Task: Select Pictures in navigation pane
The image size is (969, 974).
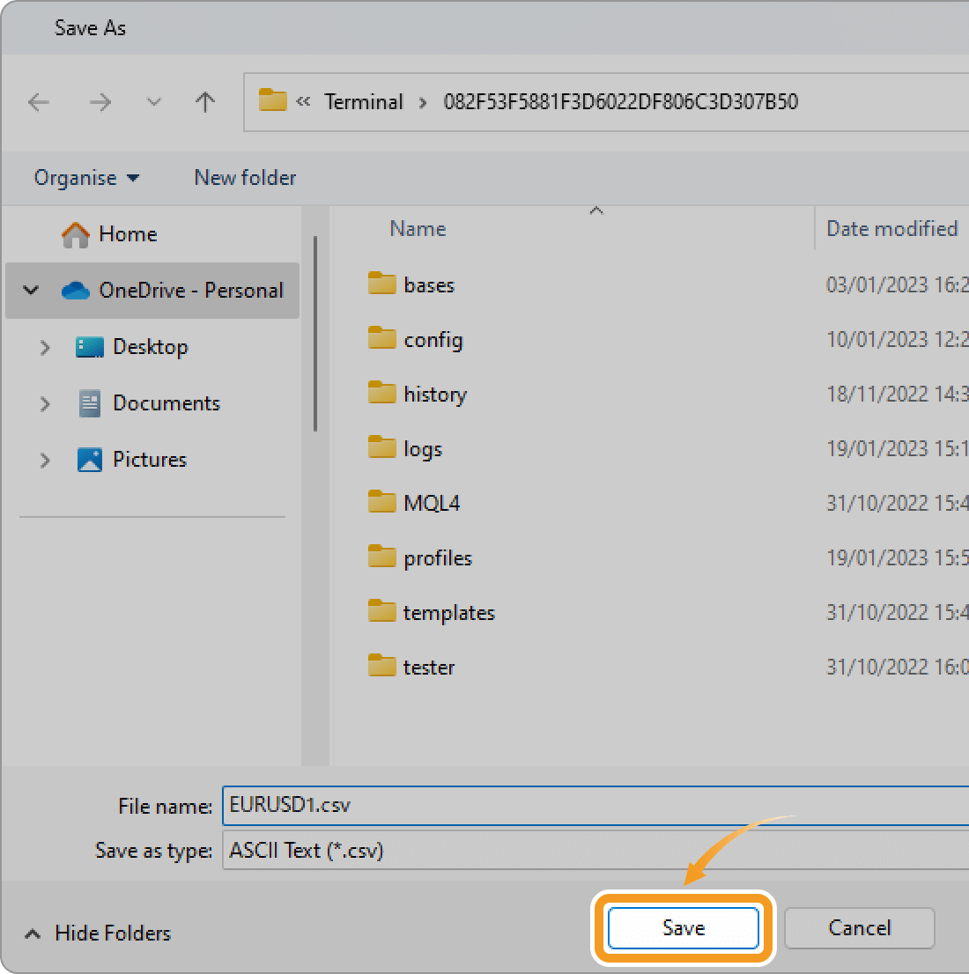Action: click(149, 461)
